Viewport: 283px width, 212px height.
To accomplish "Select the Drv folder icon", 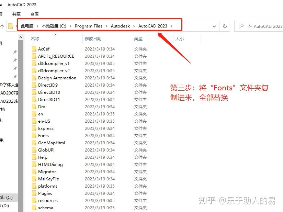I will pyautogui.click(x=34, y=107).
